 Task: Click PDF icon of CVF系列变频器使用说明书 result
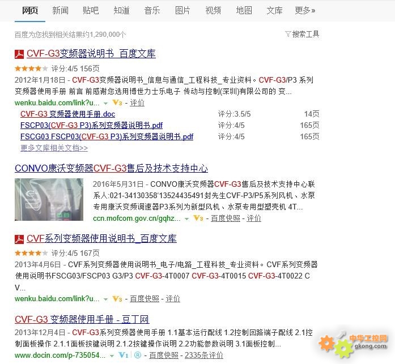(x=19, y=239)
